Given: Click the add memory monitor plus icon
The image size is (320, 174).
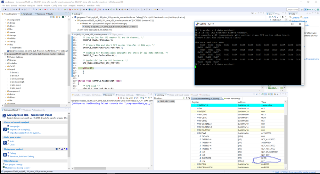Looking at the screenshot, I should pyautogui.click(x=184, y=98).
